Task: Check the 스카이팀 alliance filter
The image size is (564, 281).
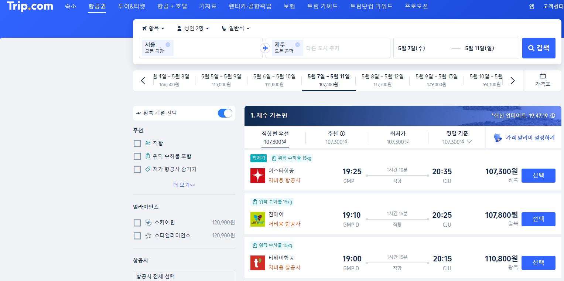Action: [x=137, y=222]
